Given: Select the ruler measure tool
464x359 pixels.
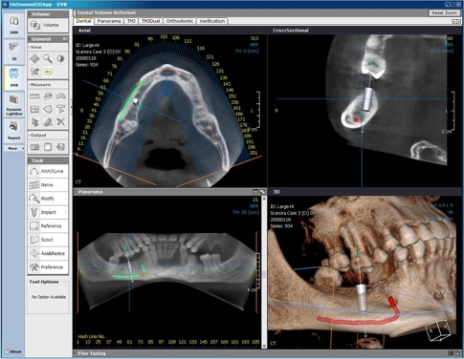Looking at the screenshot, I should 34,96.
